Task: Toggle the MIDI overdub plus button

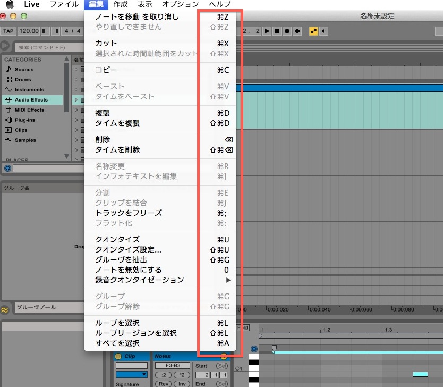Action: 297,31
